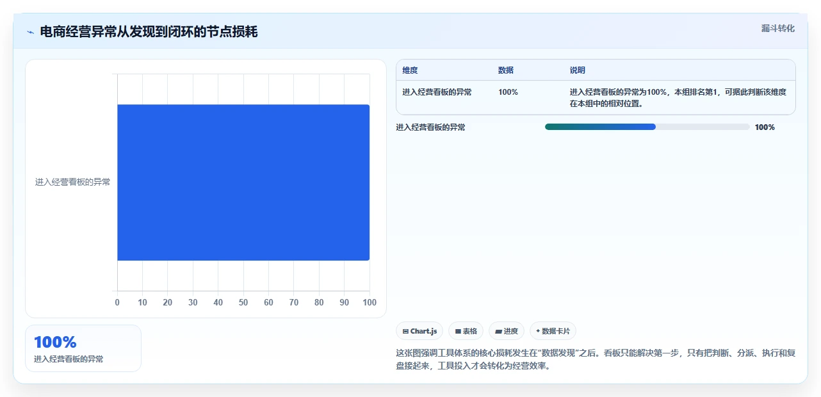821x397 pixels.
Task: Click the 数据卡片 tag chip
Action: coord(553,331)
